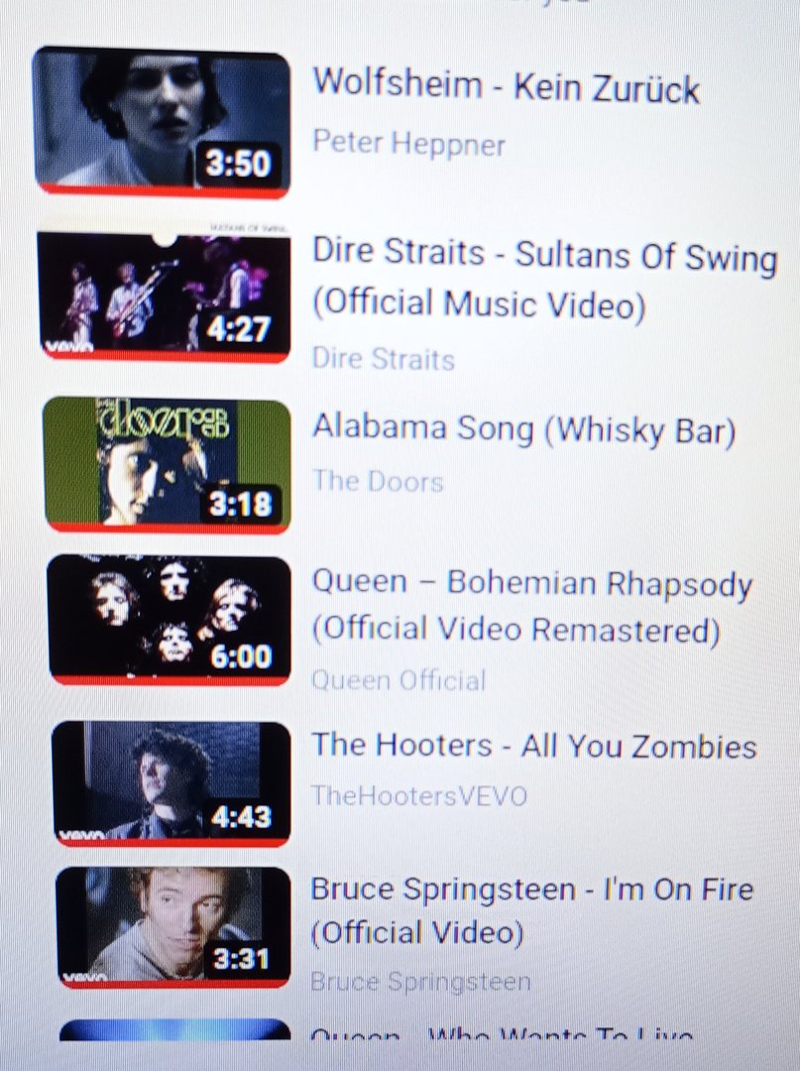Viewport: 800px width, 1071px height.
Task: Click the title Wolfsheim - Kein Zurück
Action: click(506, 86)
